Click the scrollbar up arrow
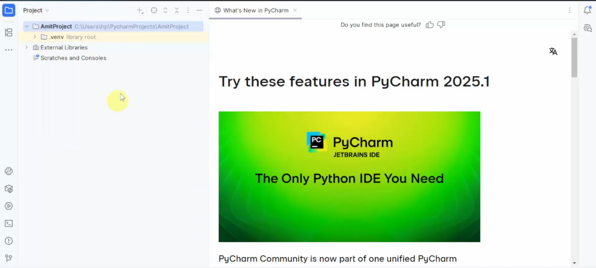 coord(574,34)
